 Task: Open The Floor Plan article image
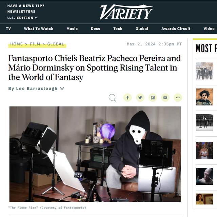click(x=95, y=154)
